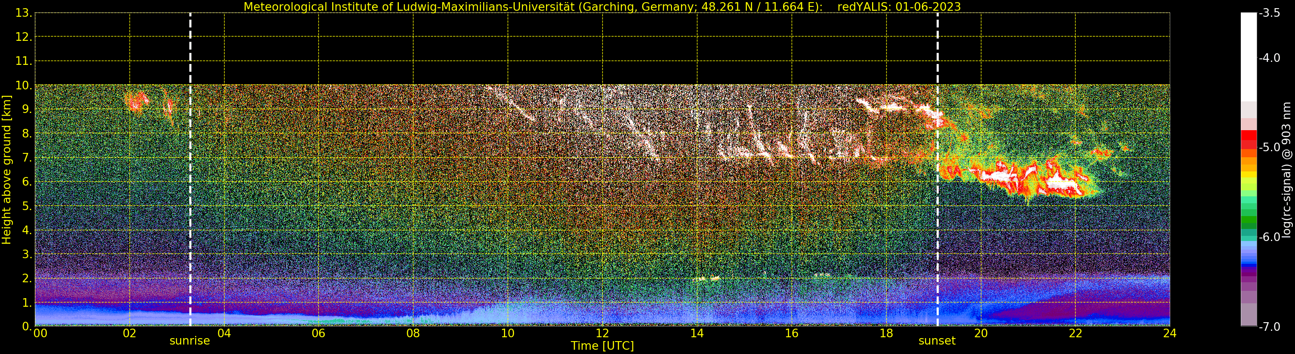Click the colorbar value label '-6.0'
Screen dimensions: 1295x354
point(1269,237)
